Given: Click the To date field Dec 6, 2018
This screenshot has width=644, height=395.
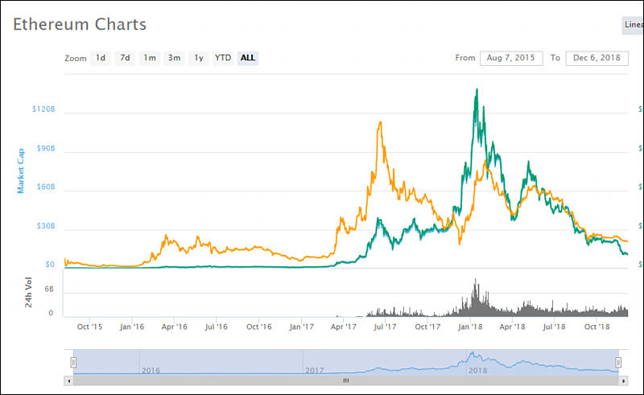Looking at the screenshot, I should point(597,58).
